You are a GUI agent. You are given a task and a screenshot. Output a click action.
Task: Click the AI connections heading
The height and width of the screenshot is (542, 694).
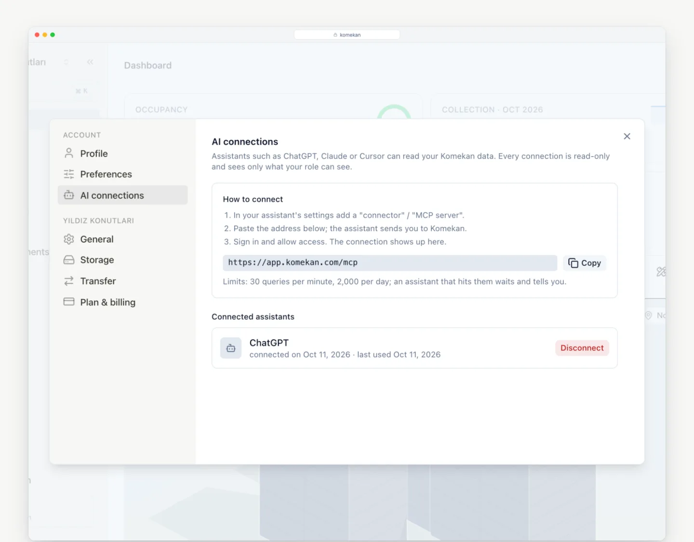[x=245, y=142]
